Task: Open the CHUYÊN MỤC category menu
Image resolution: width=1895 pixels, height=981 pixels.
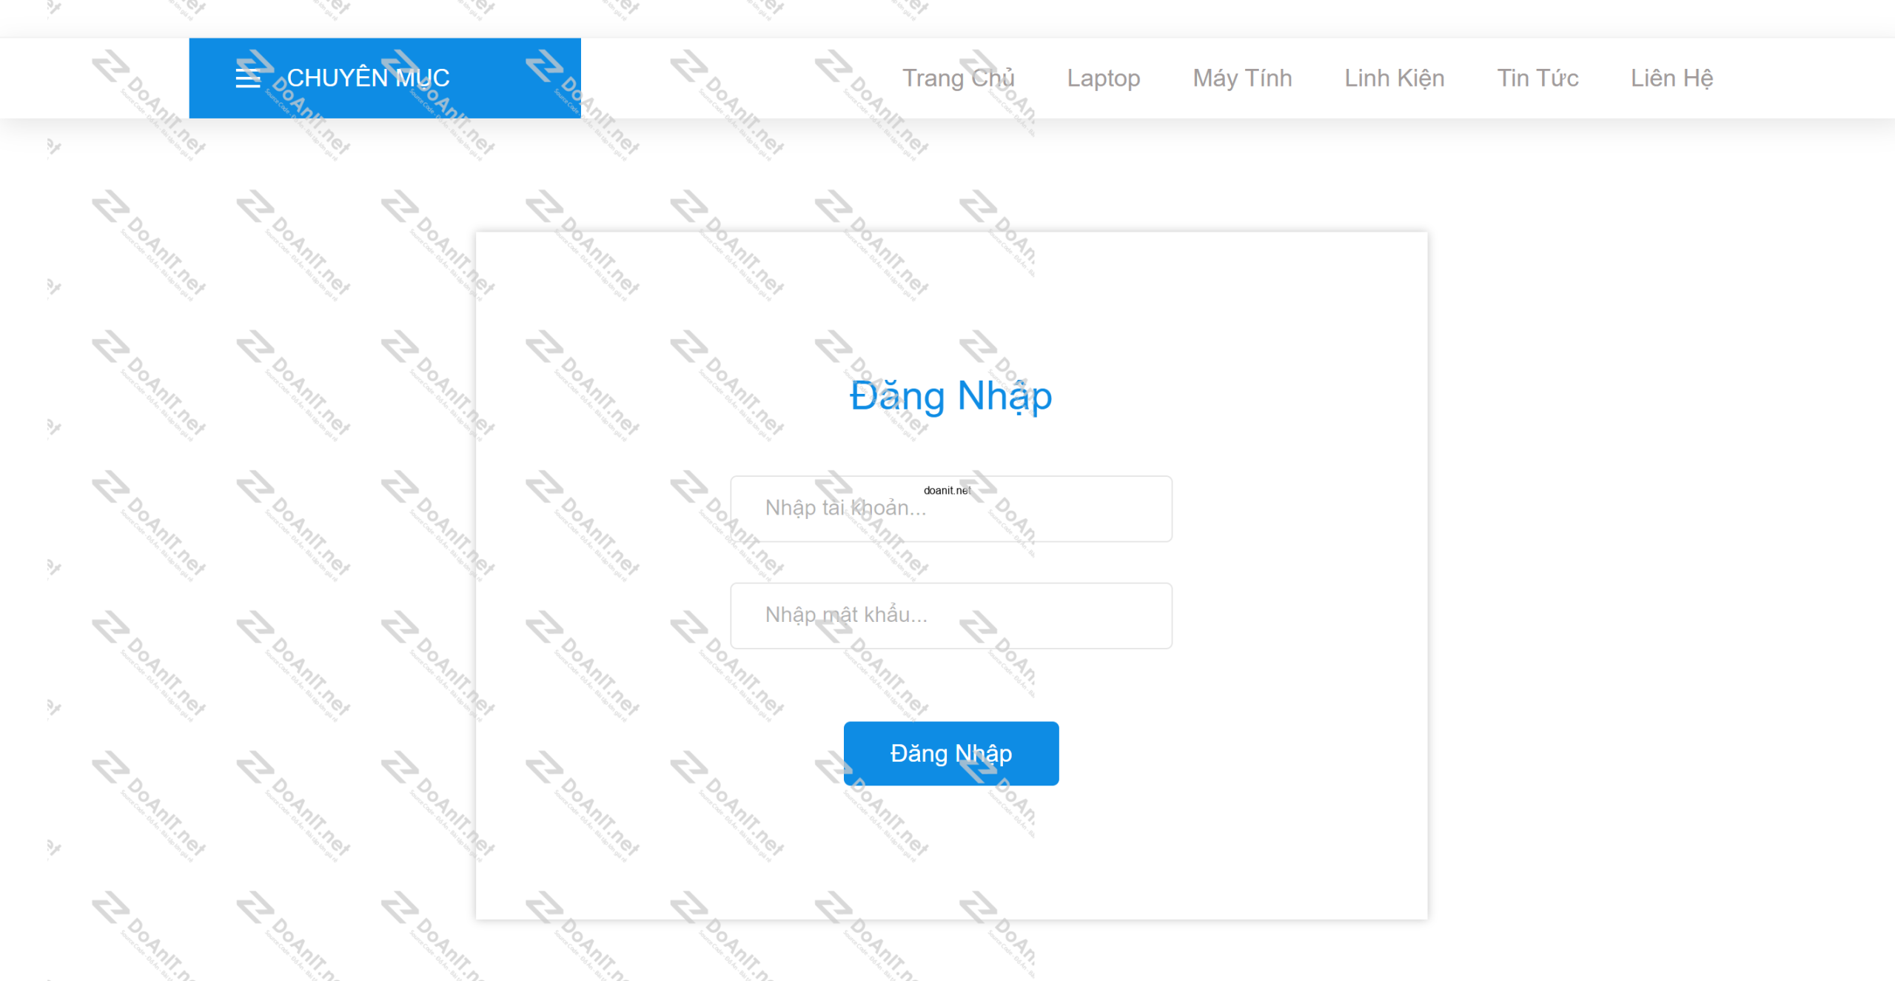Action: (385, 78)
